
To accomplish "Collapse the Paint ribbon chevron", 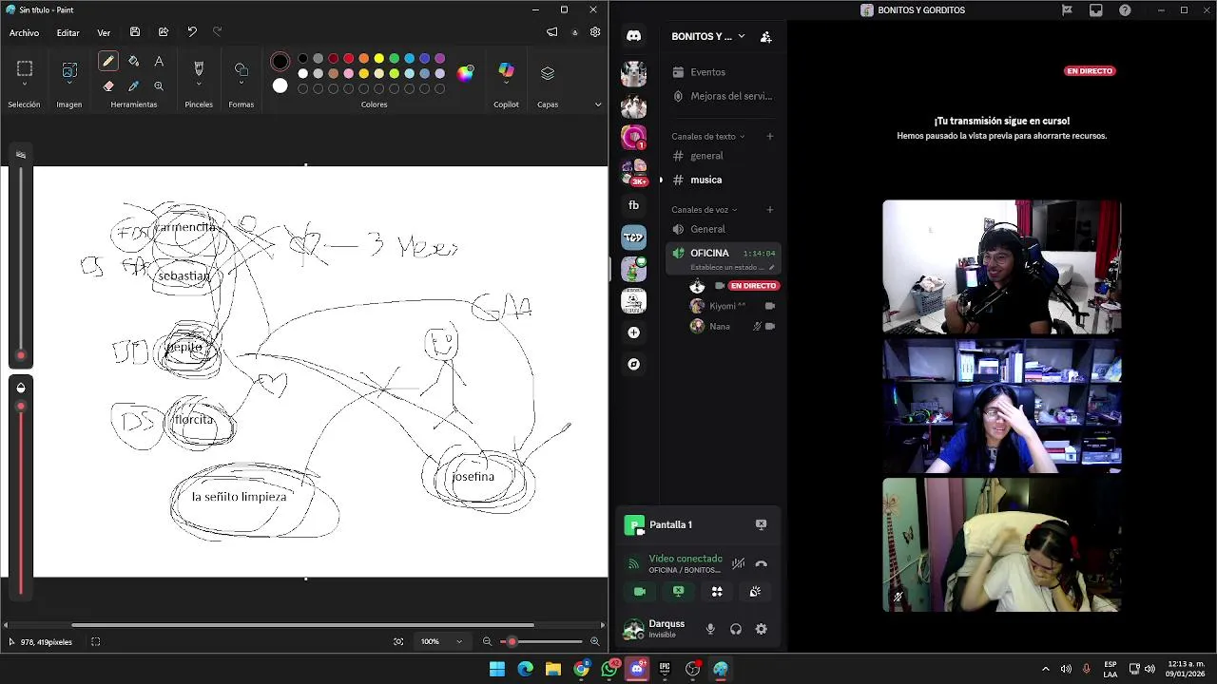I will (598, 104).
